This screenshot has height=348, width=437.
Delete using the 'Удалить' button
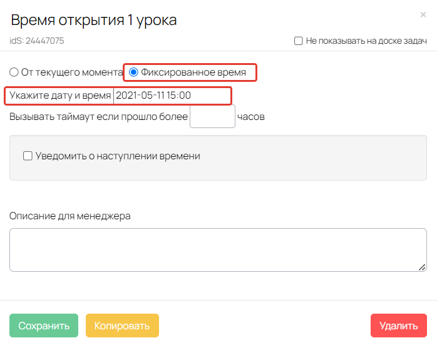[x=399, y=326]
